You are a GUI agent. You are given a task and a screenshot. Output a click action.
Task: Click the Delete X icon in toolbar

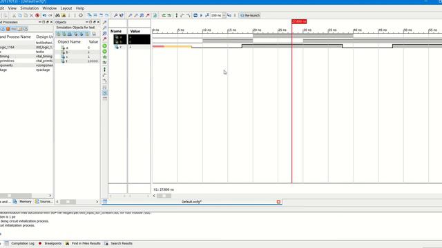tap(31, 15)
